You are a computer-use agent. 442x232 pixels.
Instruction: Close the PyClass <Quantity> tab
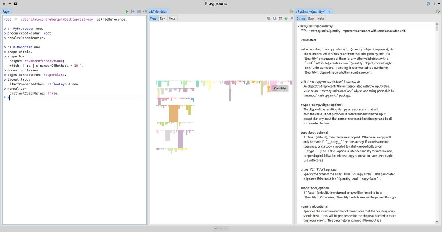click(x=330, y=11)
